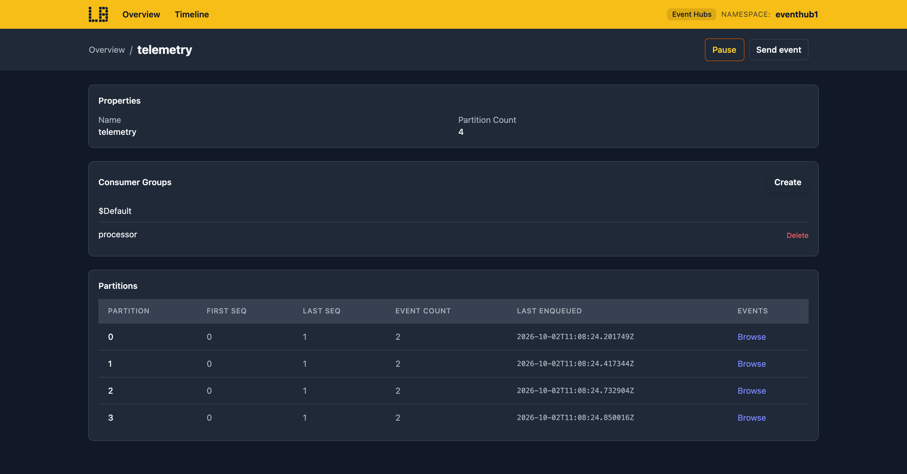This screenshot has height=474, width=907.
Task: Click the FIRST SEQ column header
Action: tap(226, 311)
